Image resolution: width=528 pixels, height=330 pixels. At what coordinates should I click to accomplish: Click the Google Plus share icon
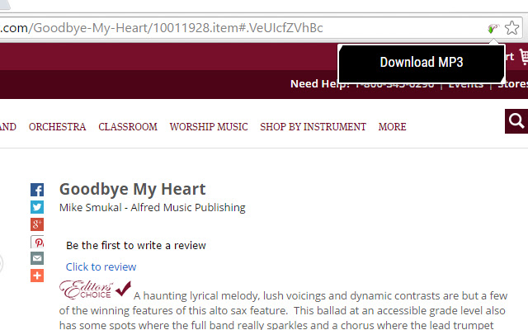37,224
